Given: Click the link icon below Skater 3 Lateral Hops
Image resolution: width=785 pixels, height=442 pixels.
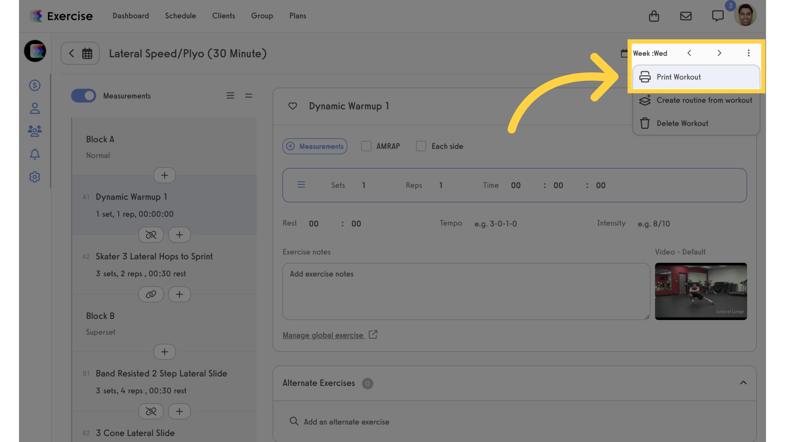Looking at the screenshot, I should point(151,294).
